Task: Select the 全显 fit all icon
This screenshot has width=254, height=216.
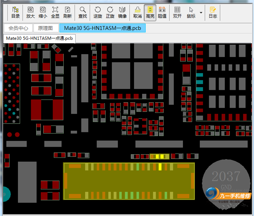Action: point(55,13)
